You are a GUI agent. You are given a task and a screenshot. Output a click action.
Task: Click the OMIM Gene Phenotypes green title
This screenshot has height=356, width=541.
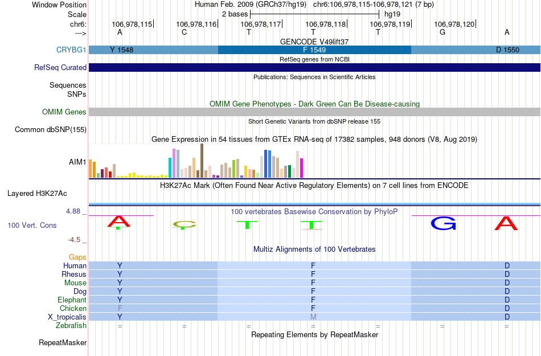click(314, 104)
